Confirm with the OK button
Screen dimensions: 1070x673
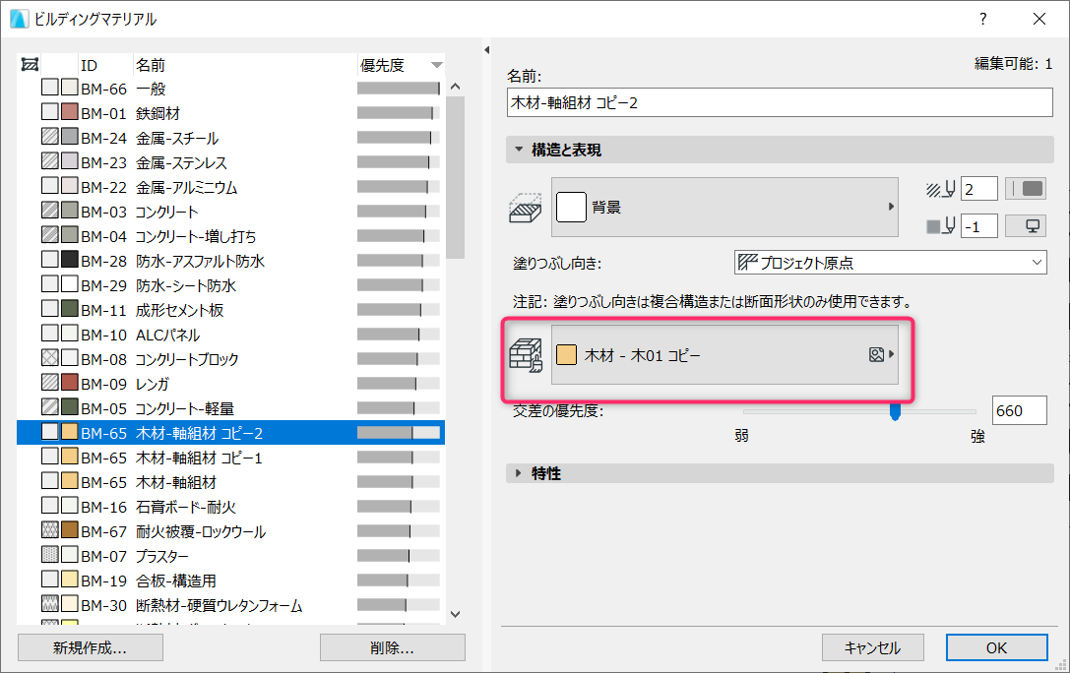coord(996,647)
